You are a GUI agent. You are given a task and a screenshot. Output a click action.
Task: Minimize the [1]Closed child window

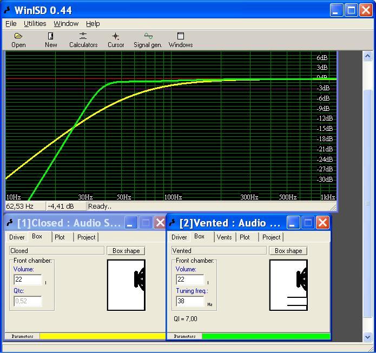tap(130, 223)
